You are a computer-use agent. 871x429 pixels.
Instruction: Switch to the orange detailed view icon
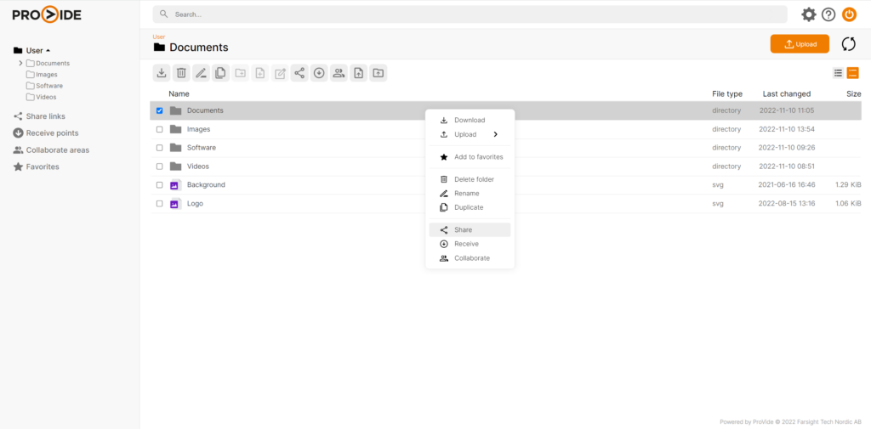[852, 73]
